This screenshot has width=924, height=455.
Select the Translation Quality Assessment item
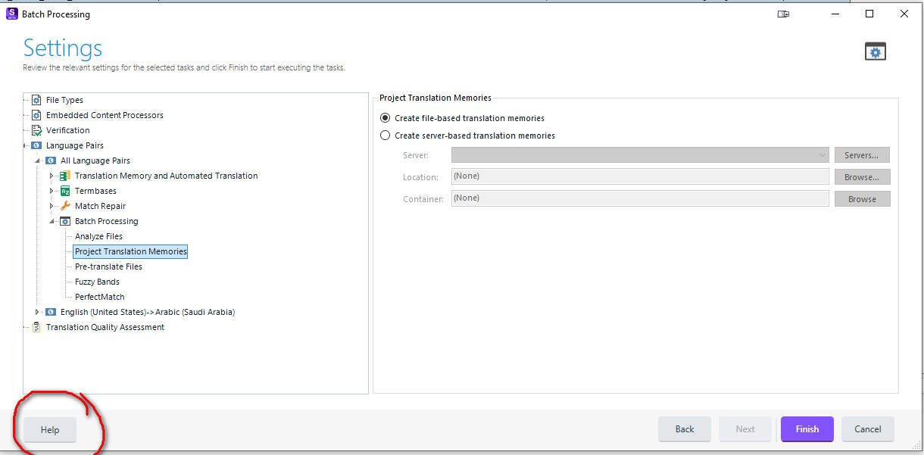[x=104, y=326]
